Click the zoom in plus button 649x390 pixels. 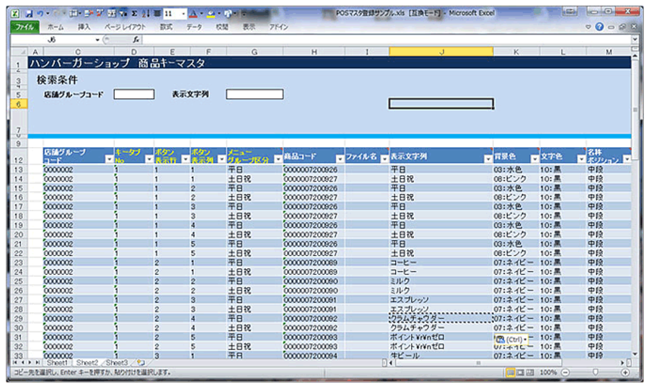pyautogui.click(x=624, y=373)
